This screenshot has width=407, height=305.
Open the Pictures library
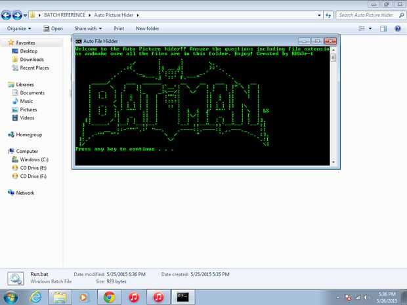coord(28,110)
